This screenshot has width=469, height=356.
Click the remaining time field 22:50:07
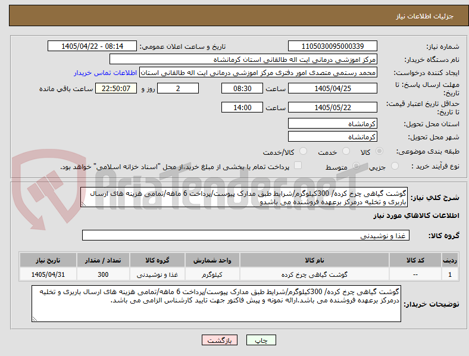coord(116,88)
